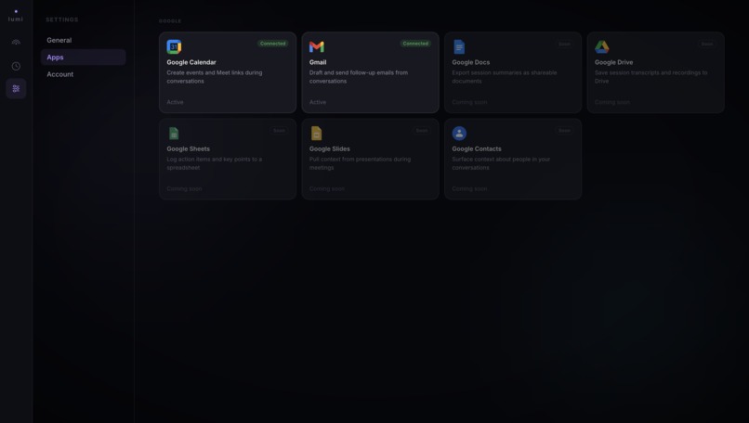
Task: Click the Active status under Google Calendar
Action: point(175,102)
